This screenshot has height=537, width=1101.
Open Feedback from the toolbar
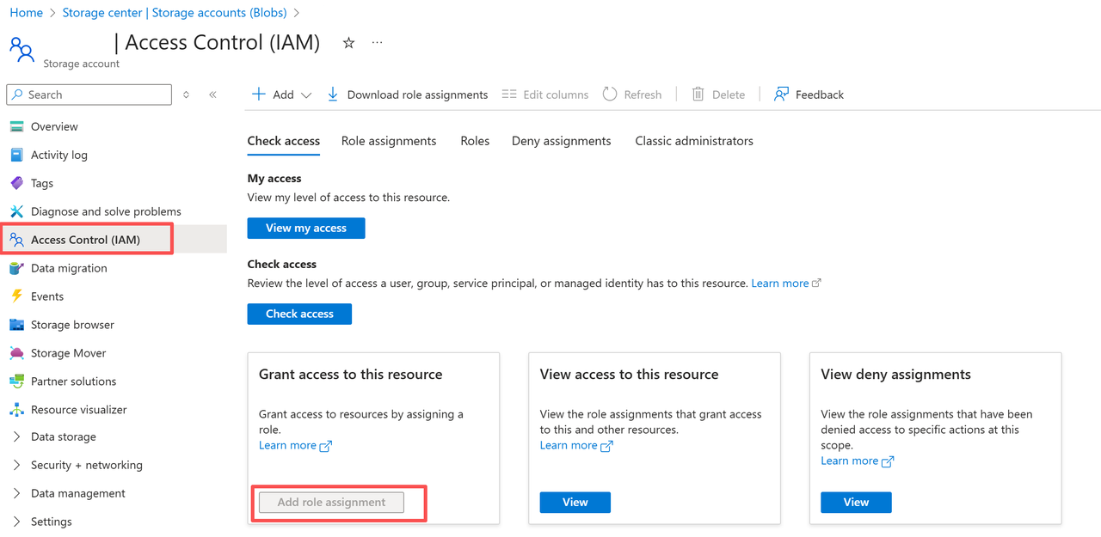tap(809, 95)
